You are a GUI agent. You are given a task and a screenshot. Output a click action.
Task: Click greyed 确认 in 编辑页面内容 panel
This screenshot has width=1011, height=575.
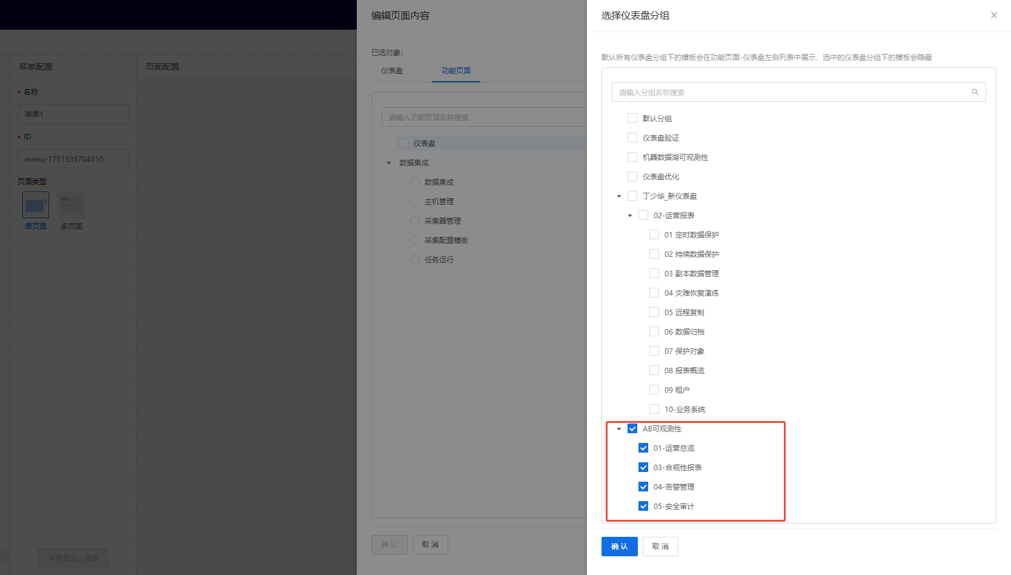pos(389,545)
